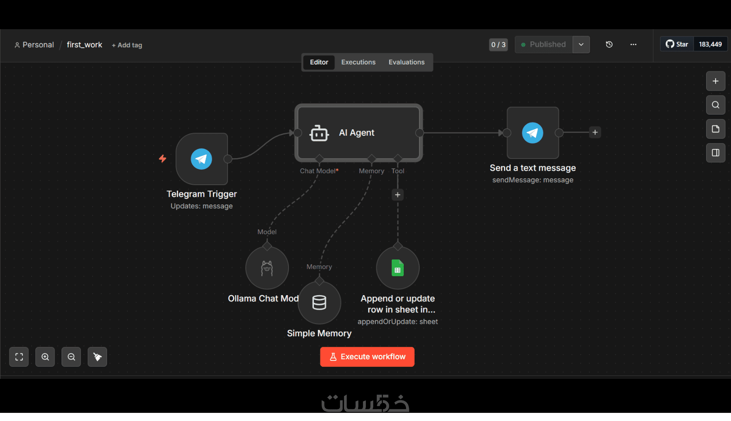731x421 pixels.
Task: Click Add tag link
Action: (x=127, y=45)
